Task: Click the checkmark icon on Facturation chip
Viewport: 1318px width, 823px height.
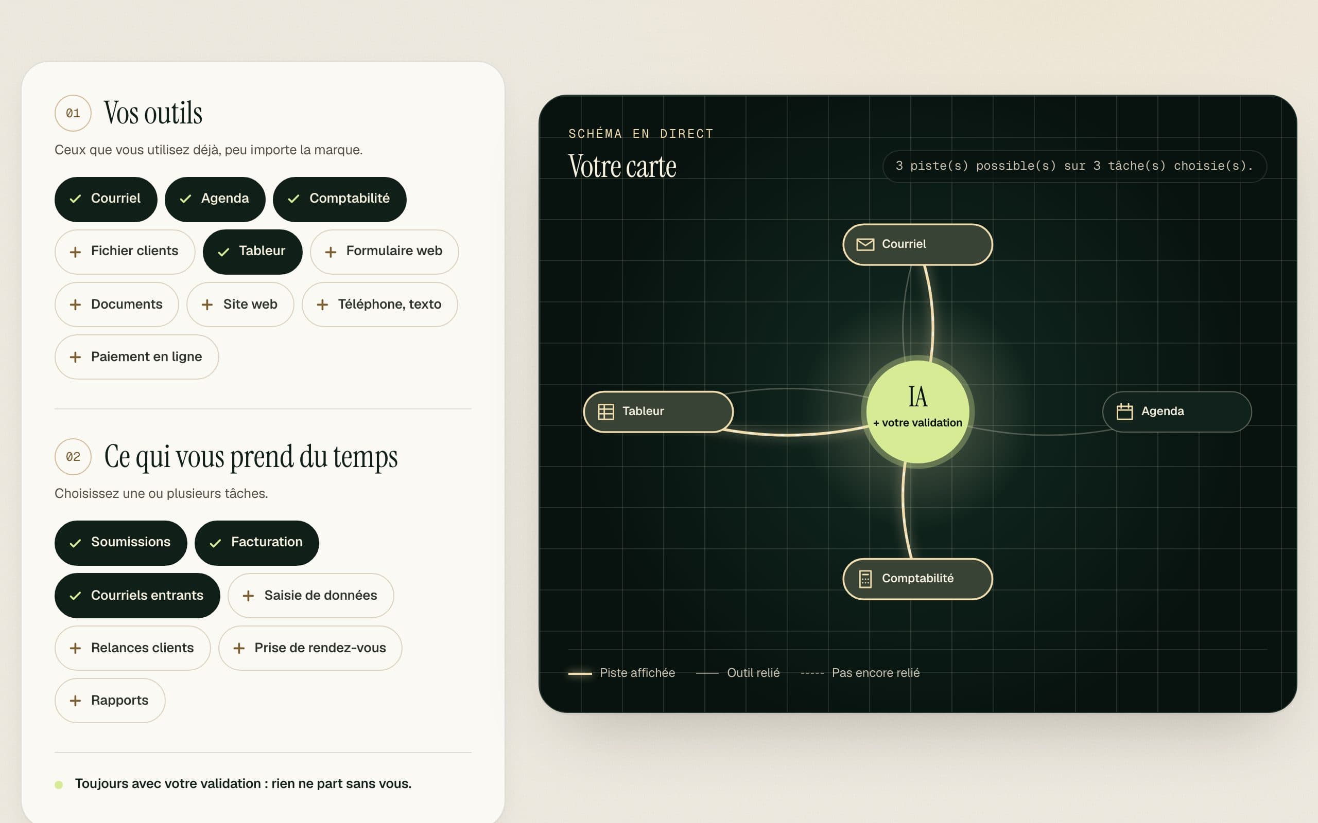Action: (215, 543)
